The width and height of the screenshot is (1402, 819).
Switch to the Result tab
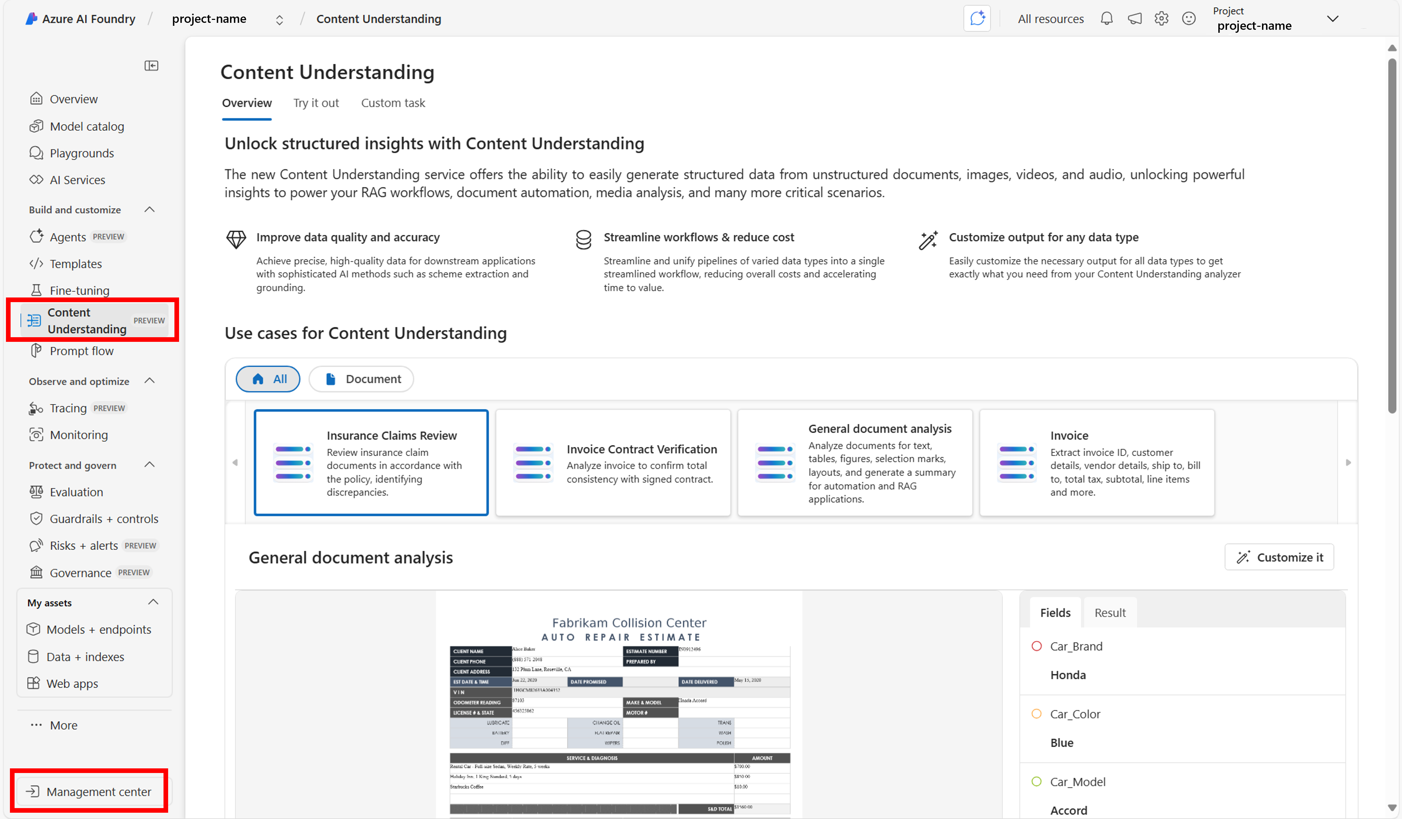[1110, 612]
